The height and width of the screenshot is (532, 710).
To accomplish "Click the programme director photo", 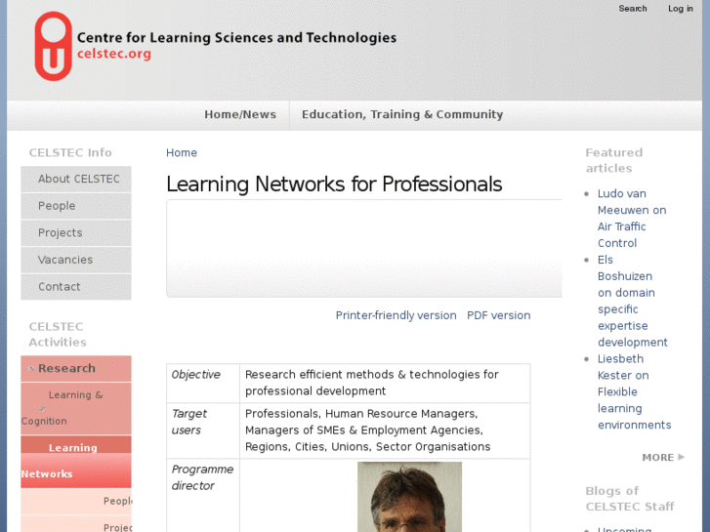I will 409,497.
